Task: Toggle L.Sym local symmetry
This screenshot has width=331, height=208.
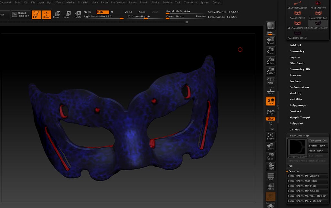Action: point(271,112)
